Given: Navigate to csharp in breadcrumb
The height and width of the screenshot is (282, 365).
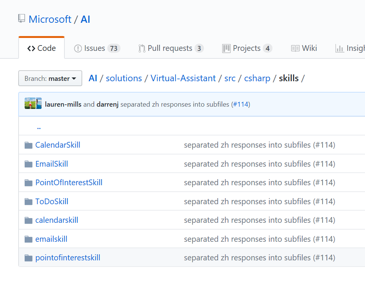Looking at the screenshot, I should click(257, 79).
